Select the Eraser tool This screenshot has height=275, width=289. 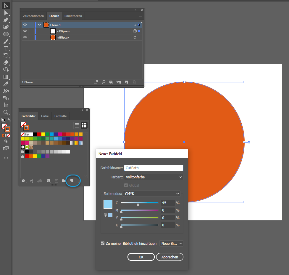coord(6,63)
